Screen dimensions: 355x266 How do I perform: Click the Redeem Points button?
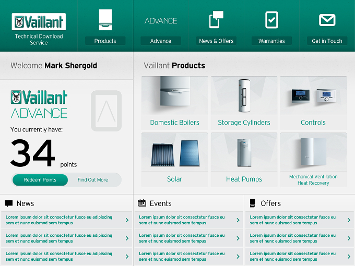pyautogui.click(x=40, y=180)
